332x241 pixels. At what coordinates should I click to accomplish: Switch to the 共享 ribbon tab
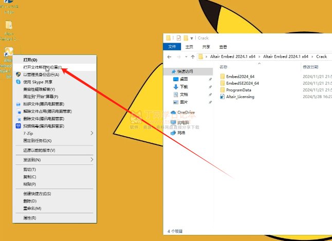(206, 47)
